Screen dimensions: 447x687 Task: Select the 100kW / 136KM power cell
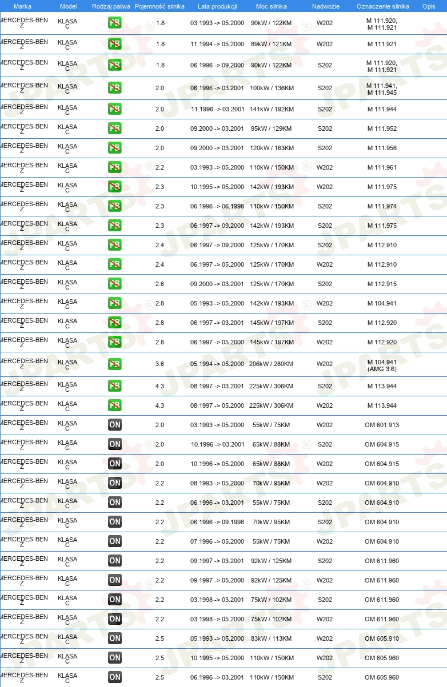pos(272,88)
